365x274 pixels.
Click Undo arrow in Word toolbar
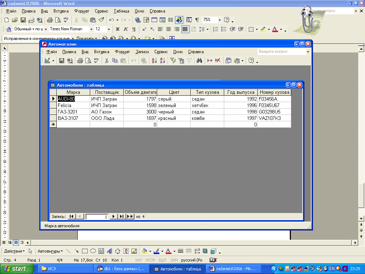tap(112, 20)
